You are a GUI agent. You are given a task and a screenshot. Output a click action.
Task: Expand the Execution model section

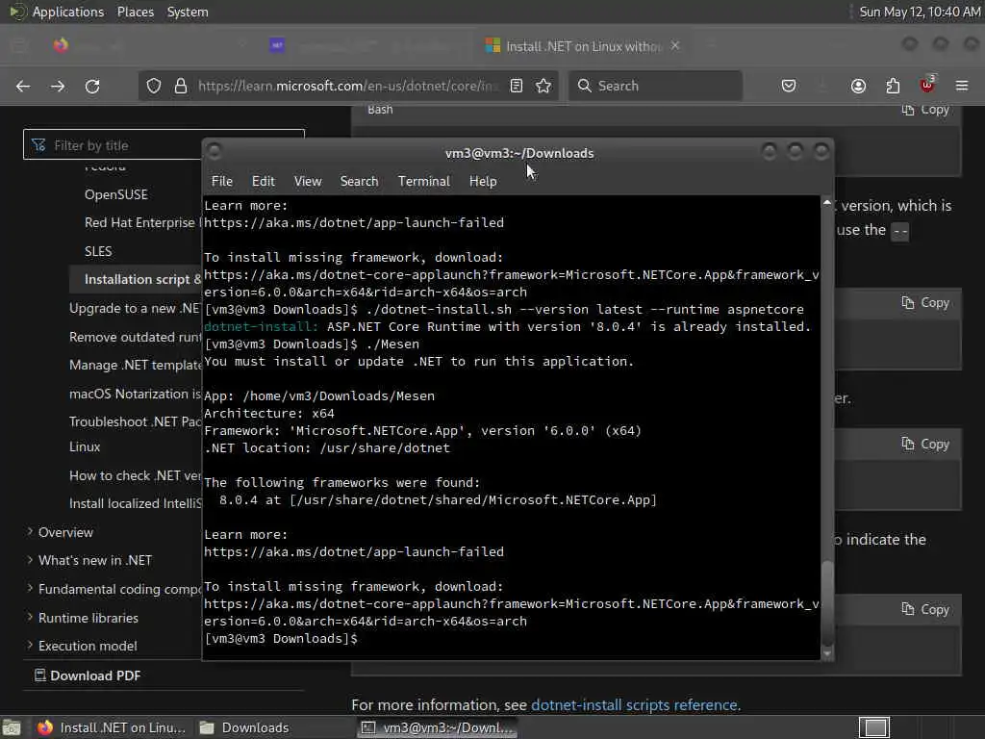click(82, 646)
